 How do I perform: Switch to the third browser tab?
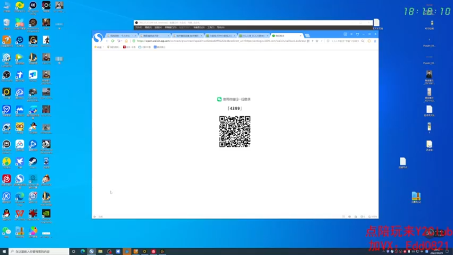(187, 36)
